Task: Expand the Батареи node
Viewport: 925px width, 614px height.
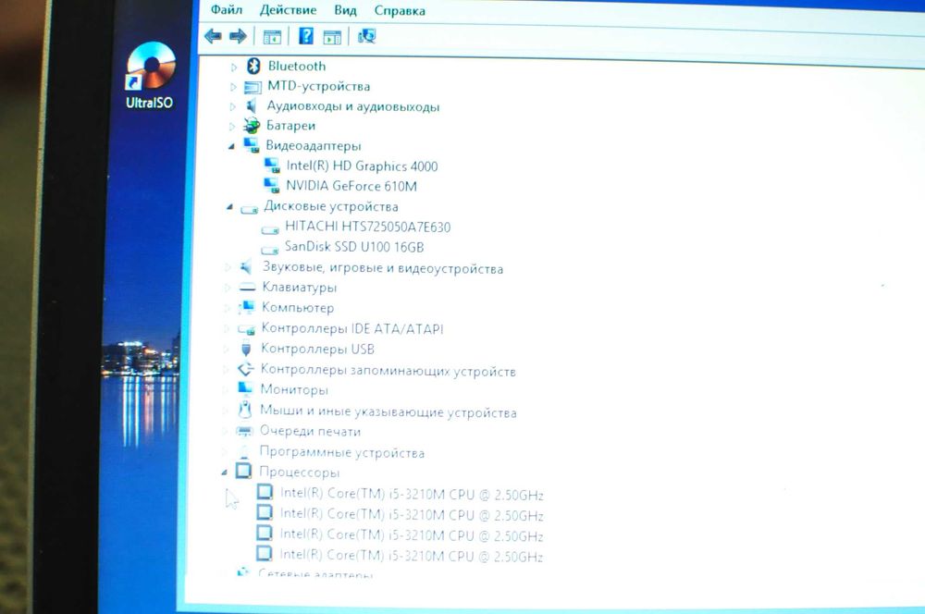Action: [232, 126]
